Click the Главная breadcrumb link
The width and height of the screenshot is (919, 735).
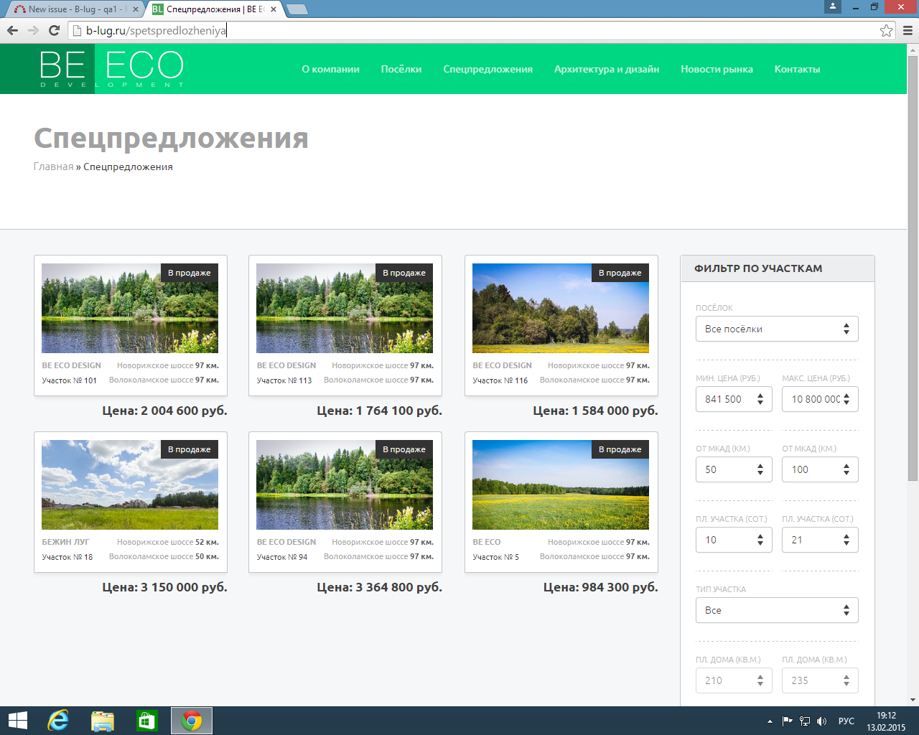point(53,167)
